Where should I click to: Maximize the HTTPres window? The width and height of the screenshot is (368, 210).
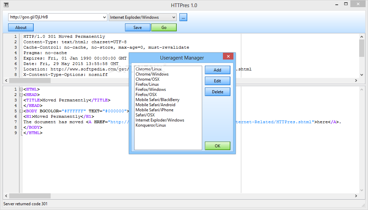pos(346,4)
